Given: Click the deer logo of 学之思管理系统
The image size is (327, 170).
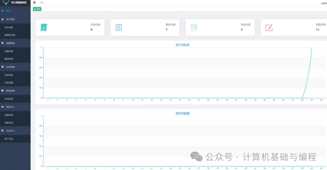Looking at the screenshot, I should pos(6,2).
